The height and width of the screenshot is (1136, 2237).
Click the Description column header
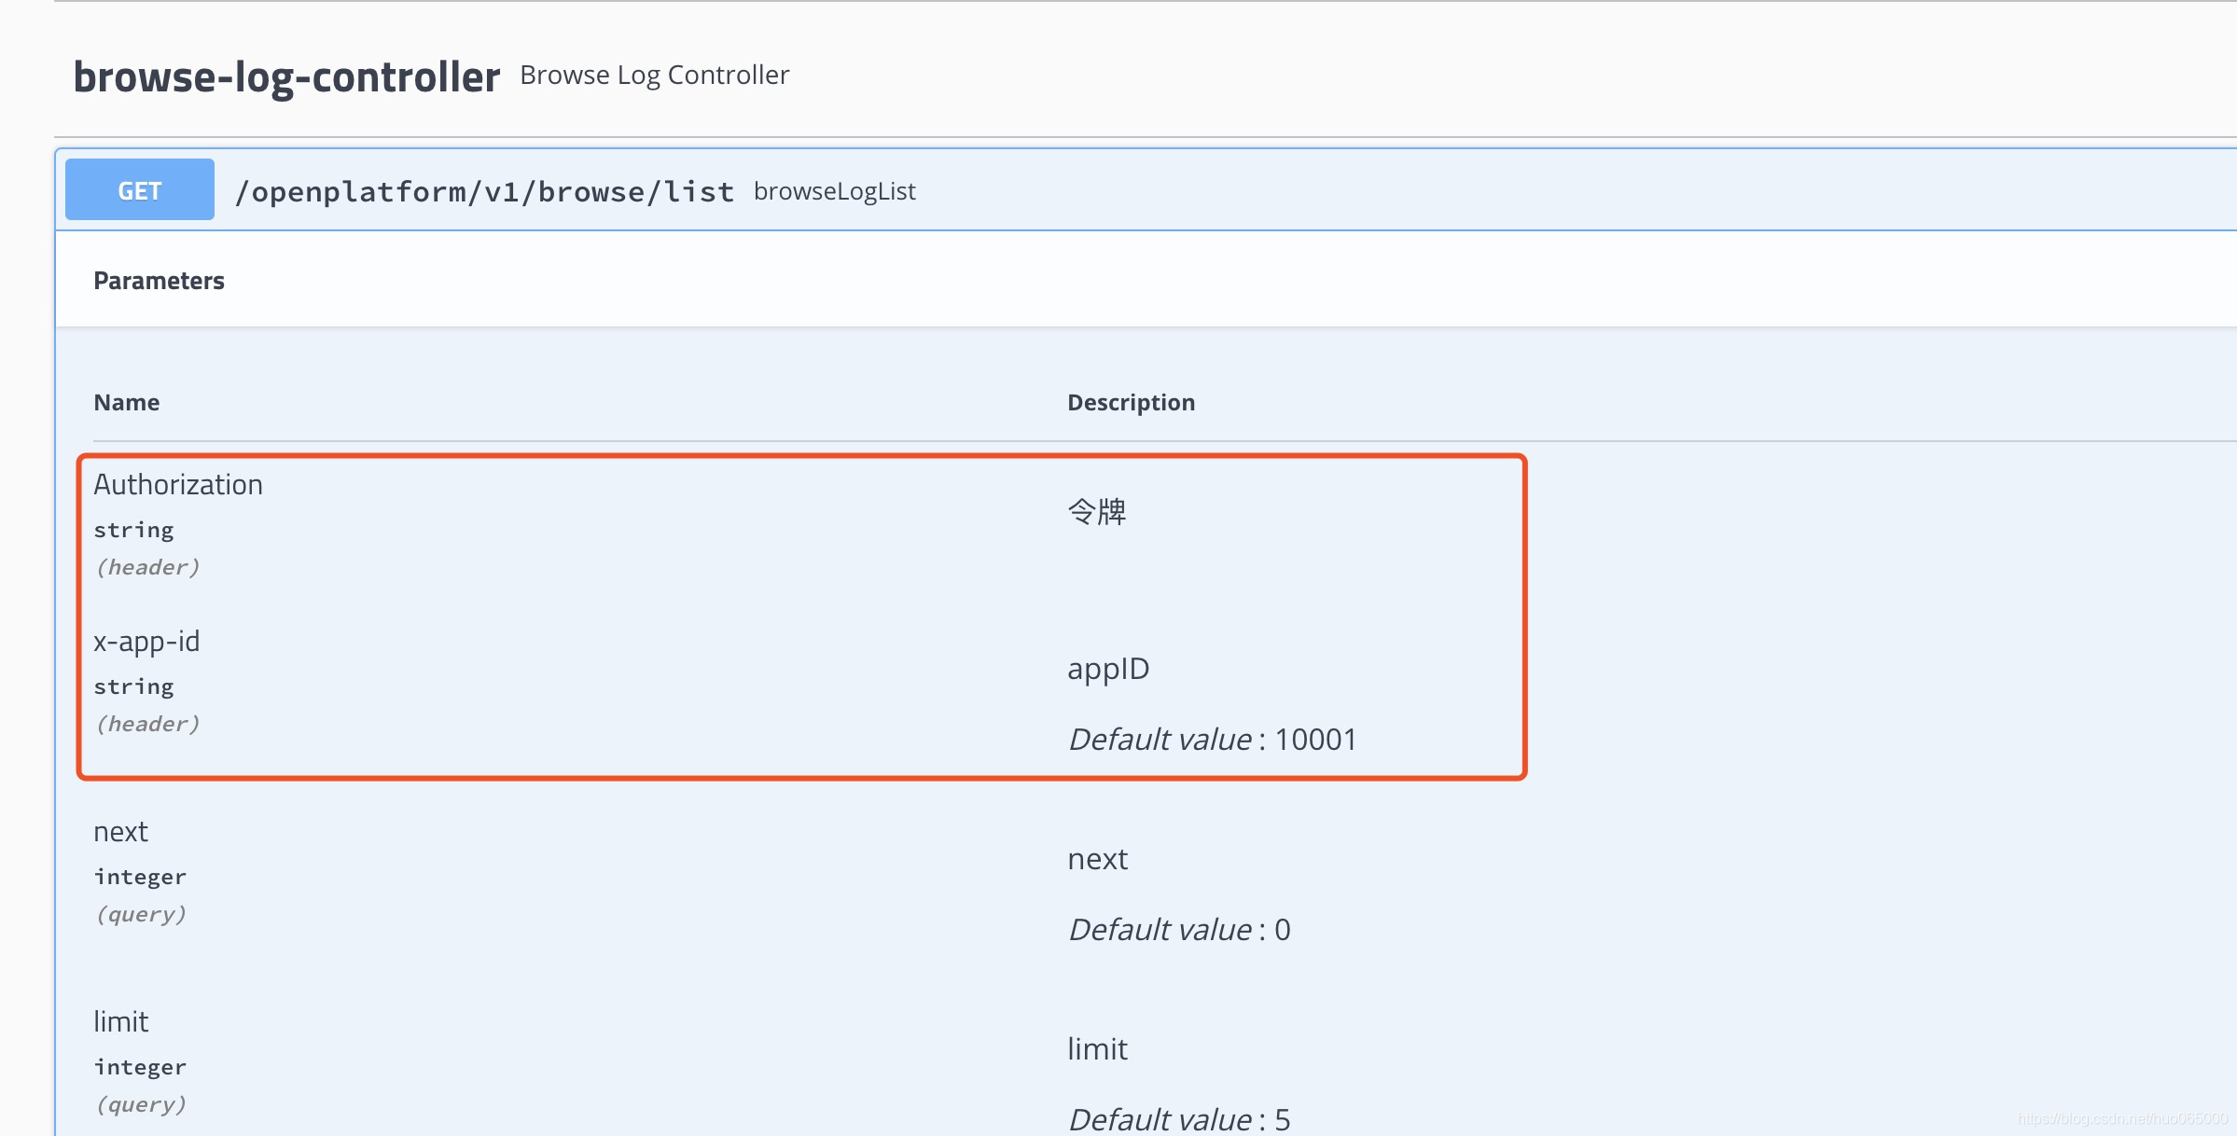(x=1132, y=402)
